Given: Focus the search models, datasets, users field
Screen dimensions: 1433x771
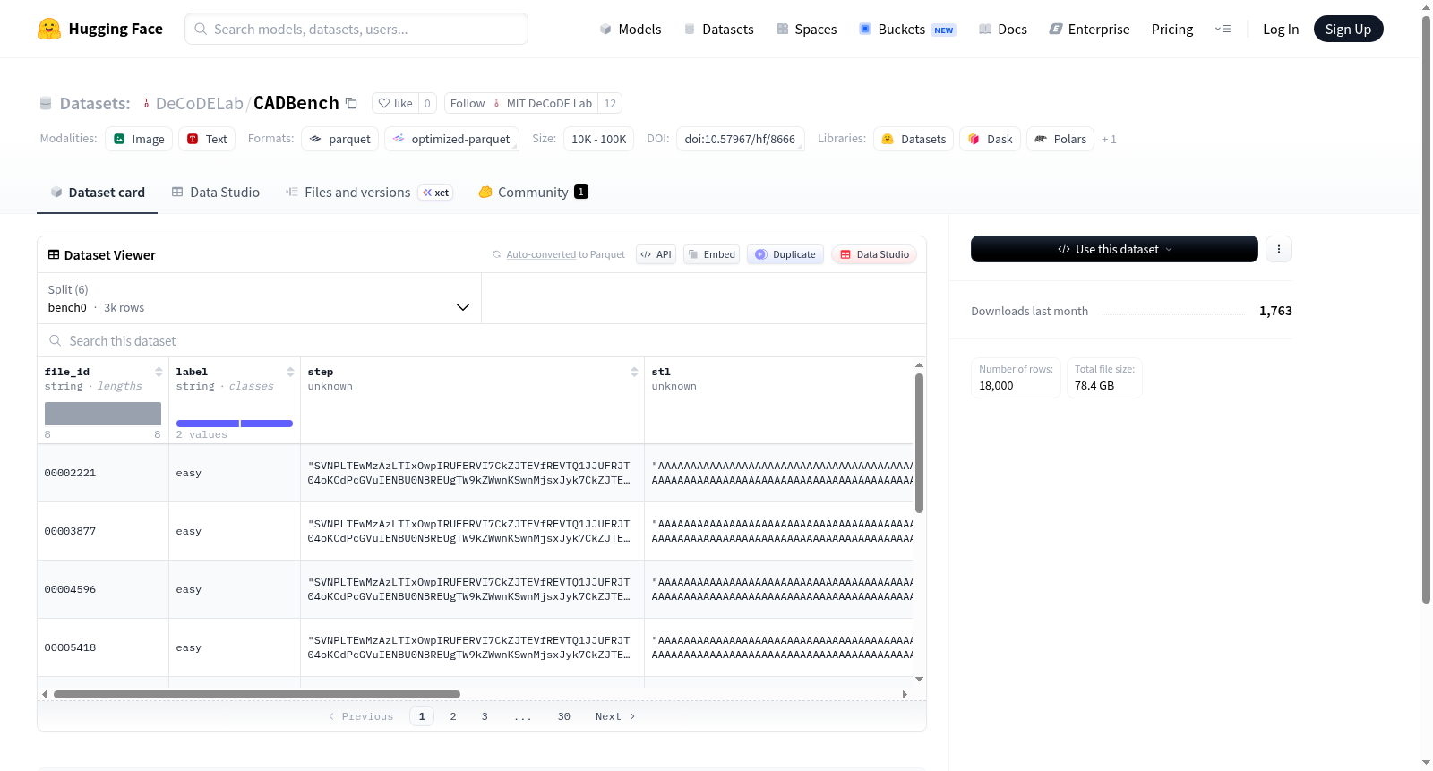Looking at the screenshot, I should click(356, 29).
